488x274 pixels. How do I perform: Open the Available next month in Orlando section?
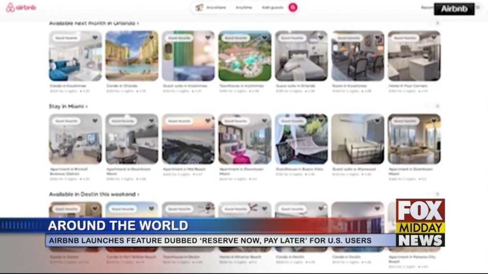(x=94, y=23)
